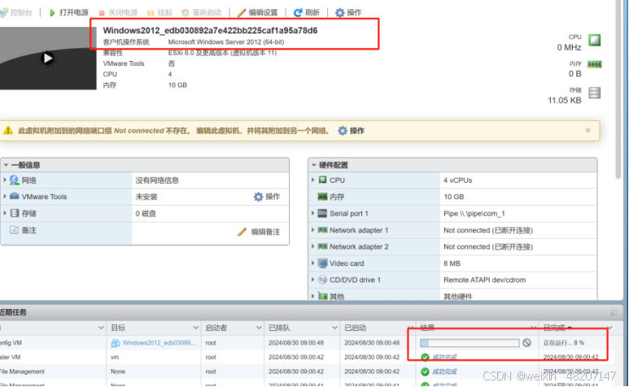Click the vm target cell in tasks
Viewport: 629px width, 387px height.
pyautogui.click(x=115, y=357)
